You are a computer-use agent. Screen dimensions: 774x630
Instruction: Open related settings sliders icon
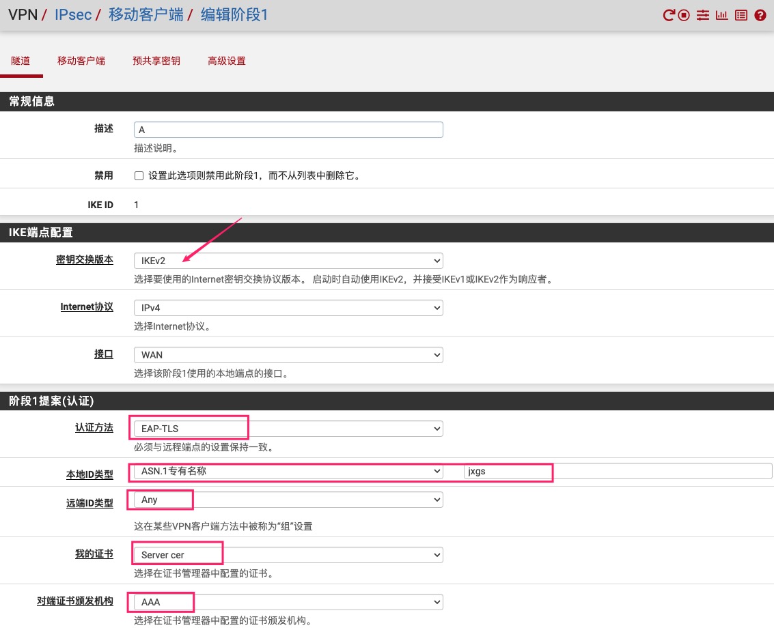[702, 16]
